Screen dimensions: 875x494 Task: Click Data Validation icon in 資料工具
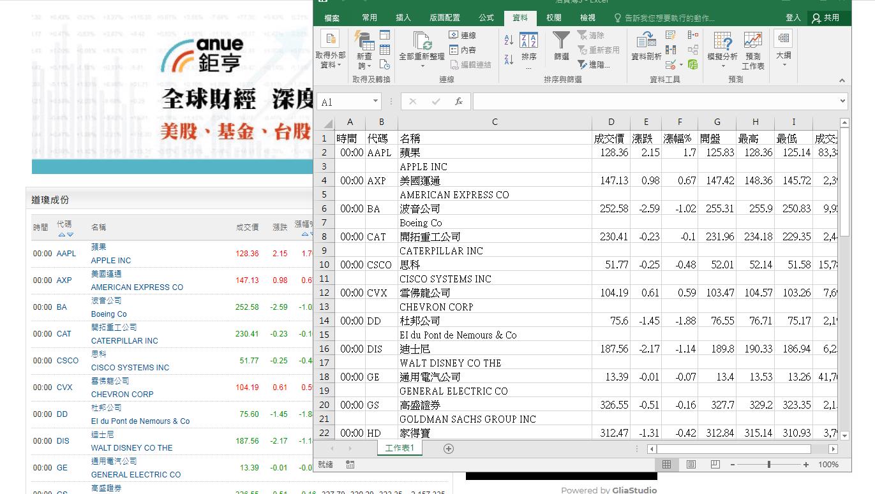(670, 64)
